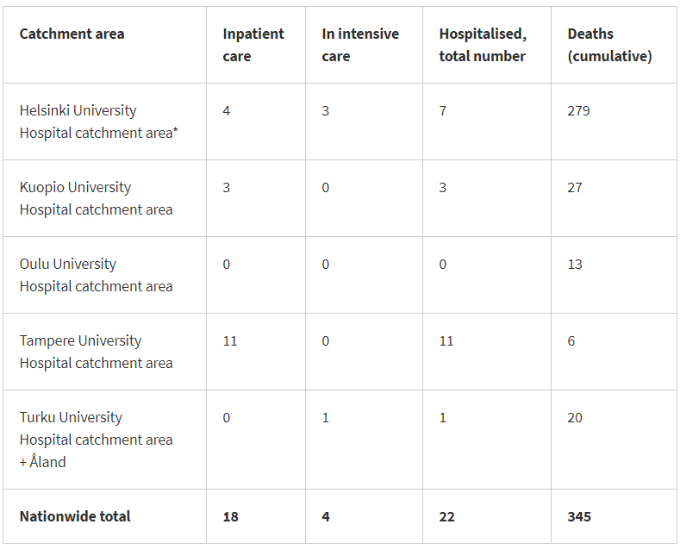This screenshot has height=549, width=680.
Task: Select the Oulu University Hospital row label
Action: [x=96, y=275]
